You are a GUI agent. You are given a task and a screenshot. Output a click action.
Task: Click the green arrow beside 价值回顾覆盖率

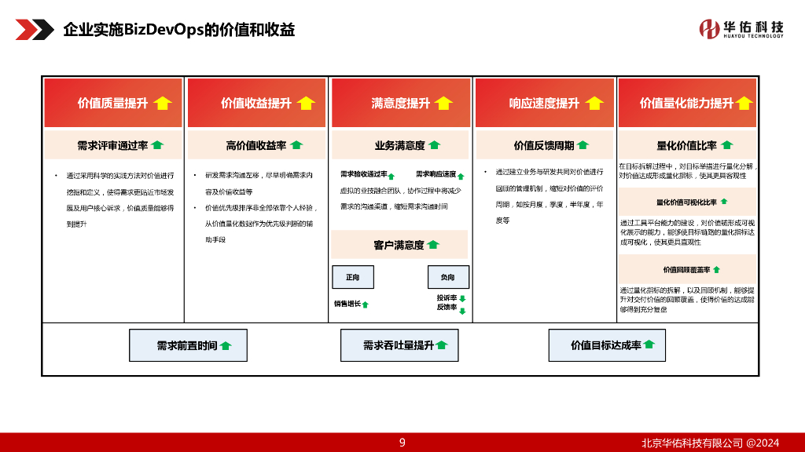click(x=717, y=270)
